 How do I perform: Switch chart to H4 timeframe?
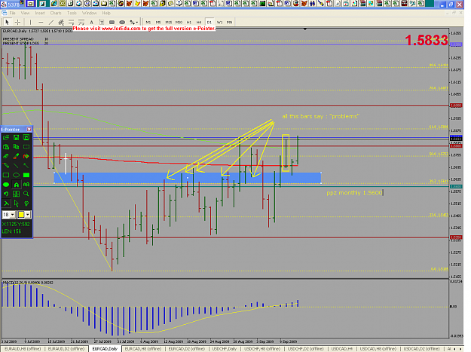point(199,22)
